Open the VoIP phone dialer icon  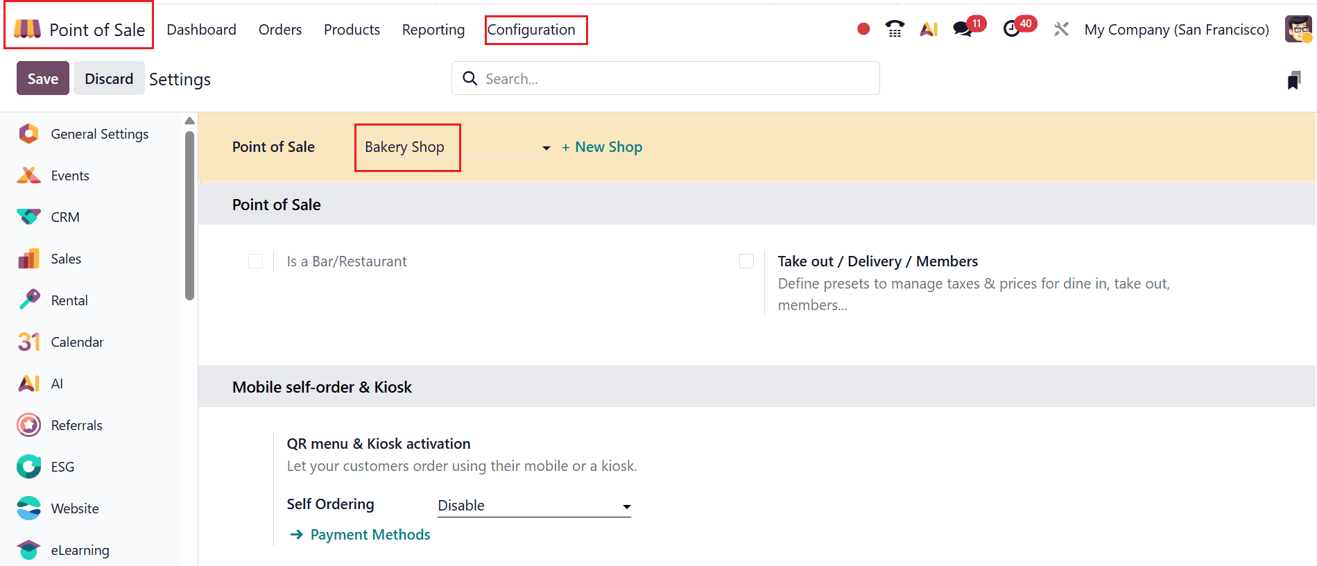(x=895, y=29)
